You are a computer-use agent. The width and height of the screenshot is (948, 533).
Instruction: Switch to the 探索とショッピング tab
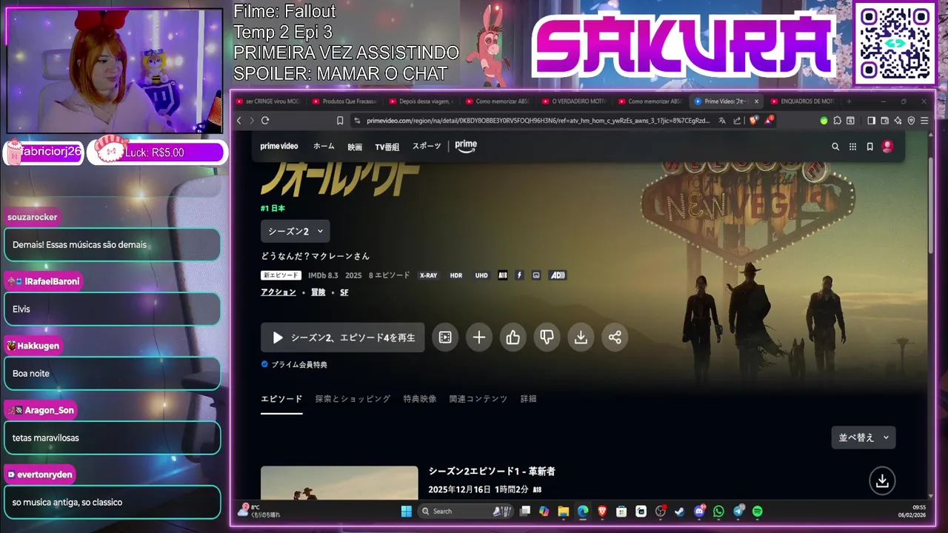click(x=353, y=399)
